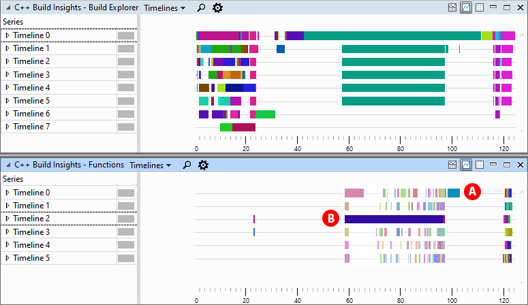This screenshot has width=528, height=305.
Task: Expand Timeline 0 in Functions panel
Action: click(x=7, y=193)
